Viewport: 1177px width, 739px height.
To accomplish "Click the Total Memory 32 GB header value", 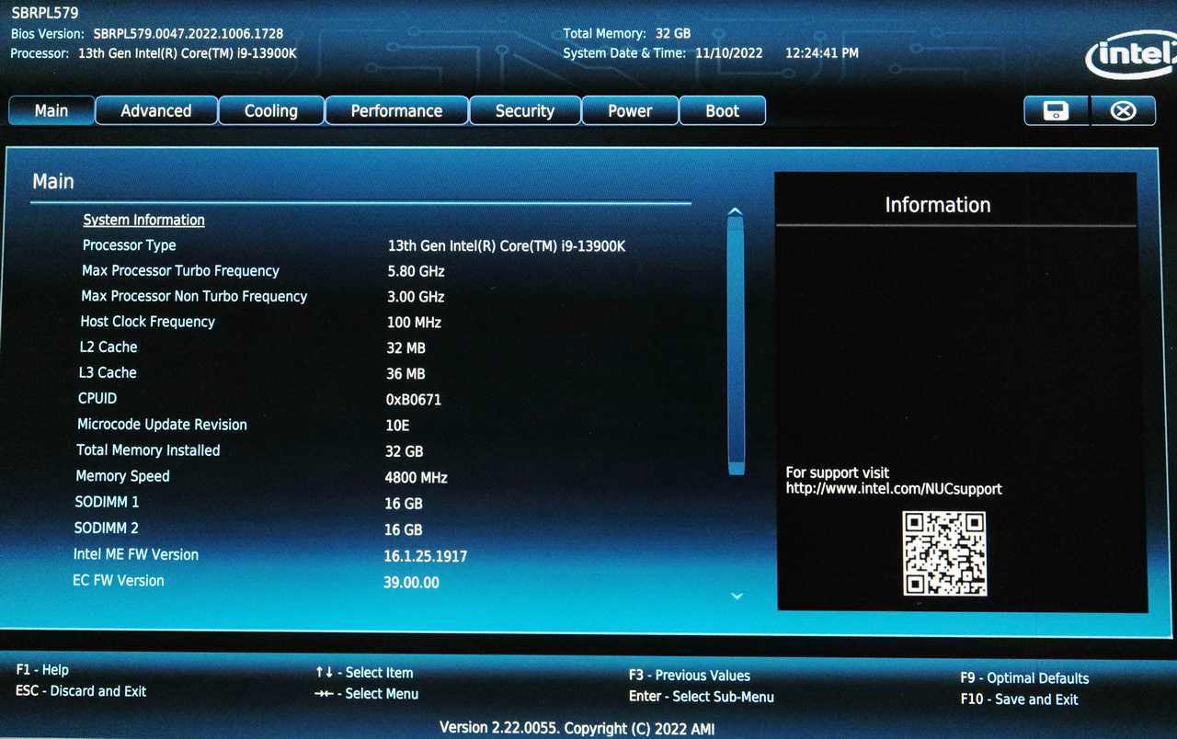I will pos(673,33).
